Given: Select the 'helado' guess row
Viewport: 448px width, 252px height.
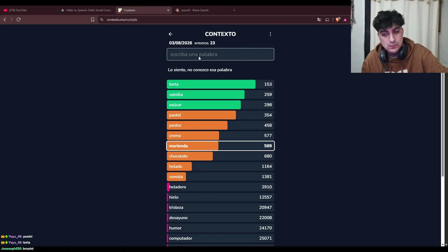Looking at the screenshot, I should click(x=220, y=166).
